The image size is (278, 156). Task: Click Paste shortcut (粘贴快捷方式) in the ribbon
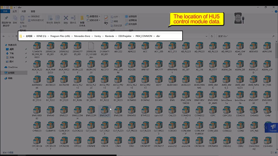[36, 20]
